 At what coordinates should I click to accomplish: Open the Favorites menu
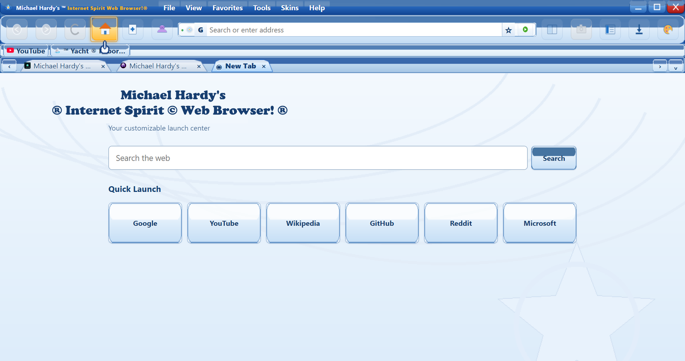pyautogui.click(x=227, y=8)
